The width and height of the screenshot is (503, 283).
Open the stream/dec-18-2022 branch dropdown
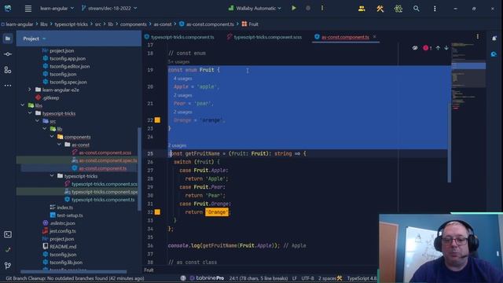(109, 9)
